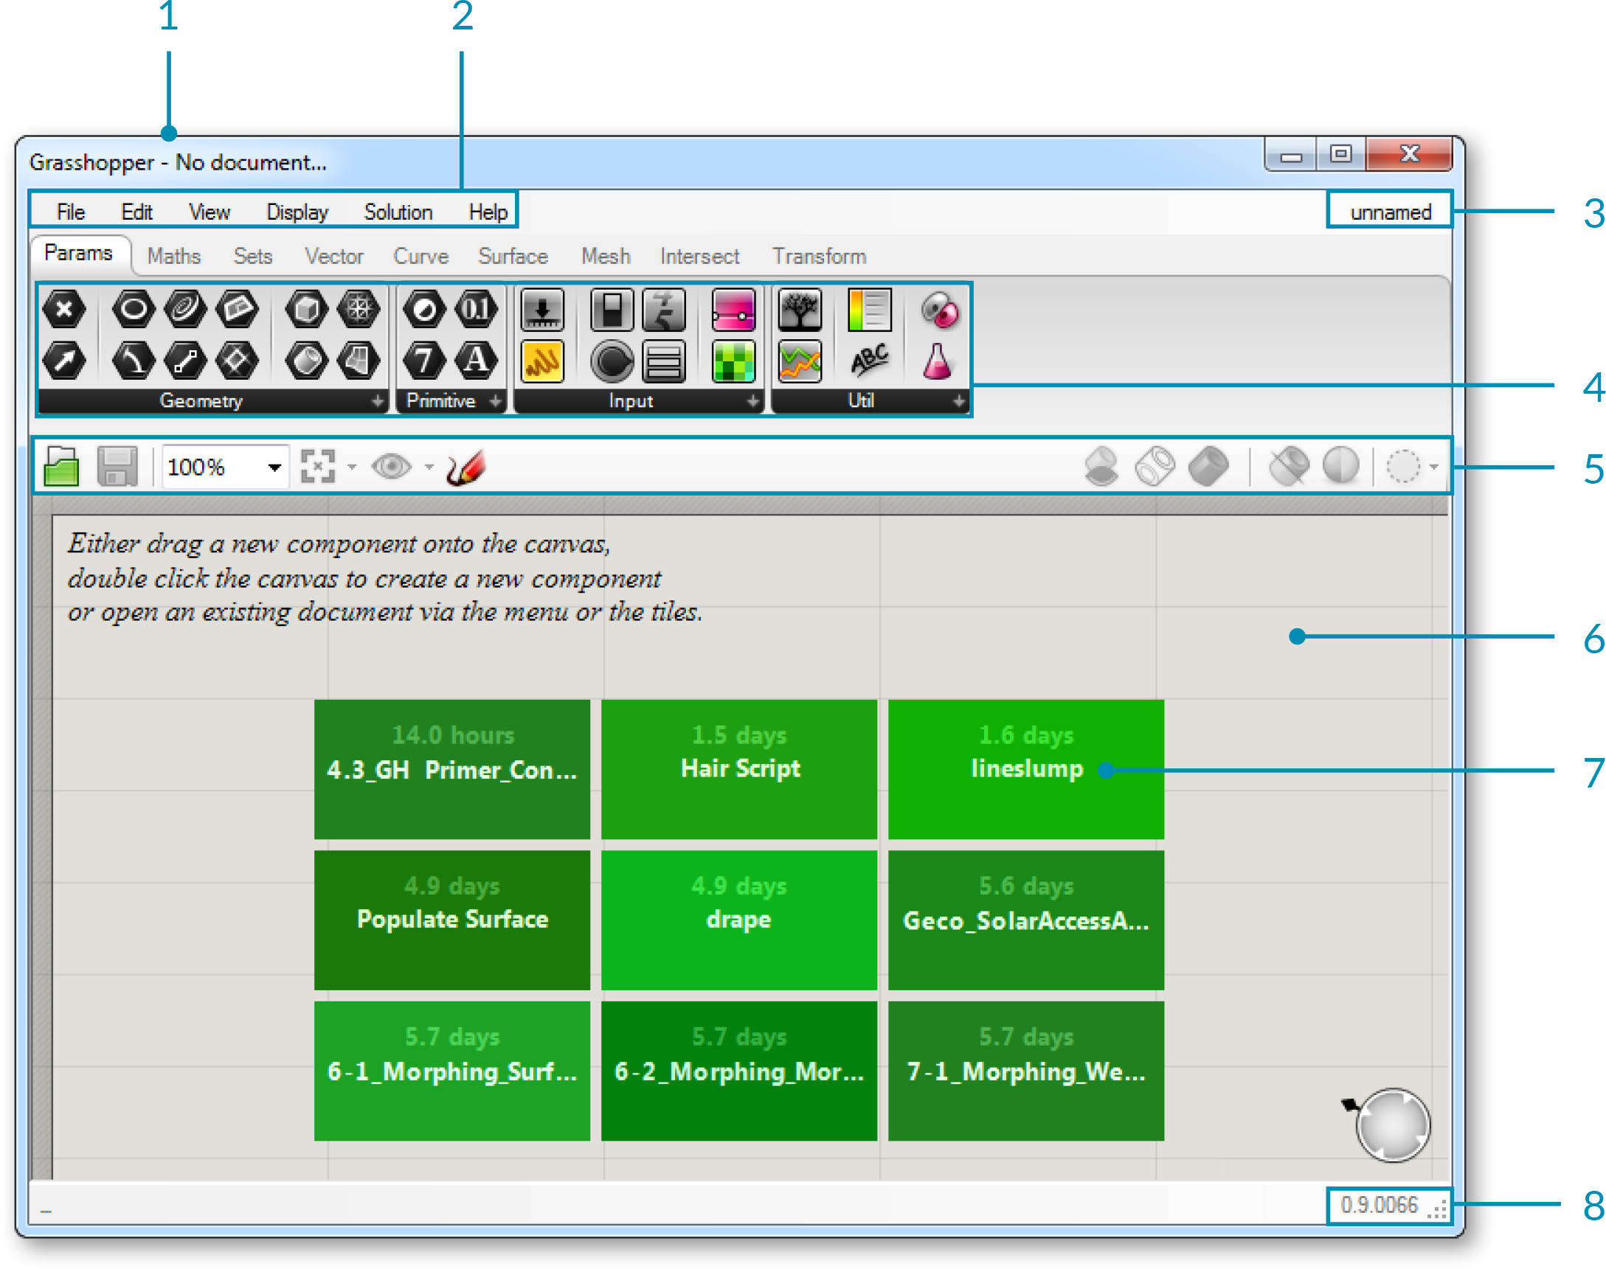This screenshot has height=1269, width=1606.
Task: Click the Zoom Extents icon
Action: click(x=318, y=467)
